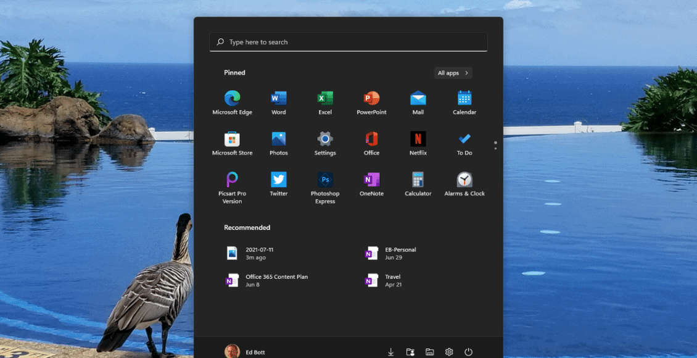This screenshot has height=358, width=697.
Task: Open Netflix from pinned apps
Action: click(418, 143)
